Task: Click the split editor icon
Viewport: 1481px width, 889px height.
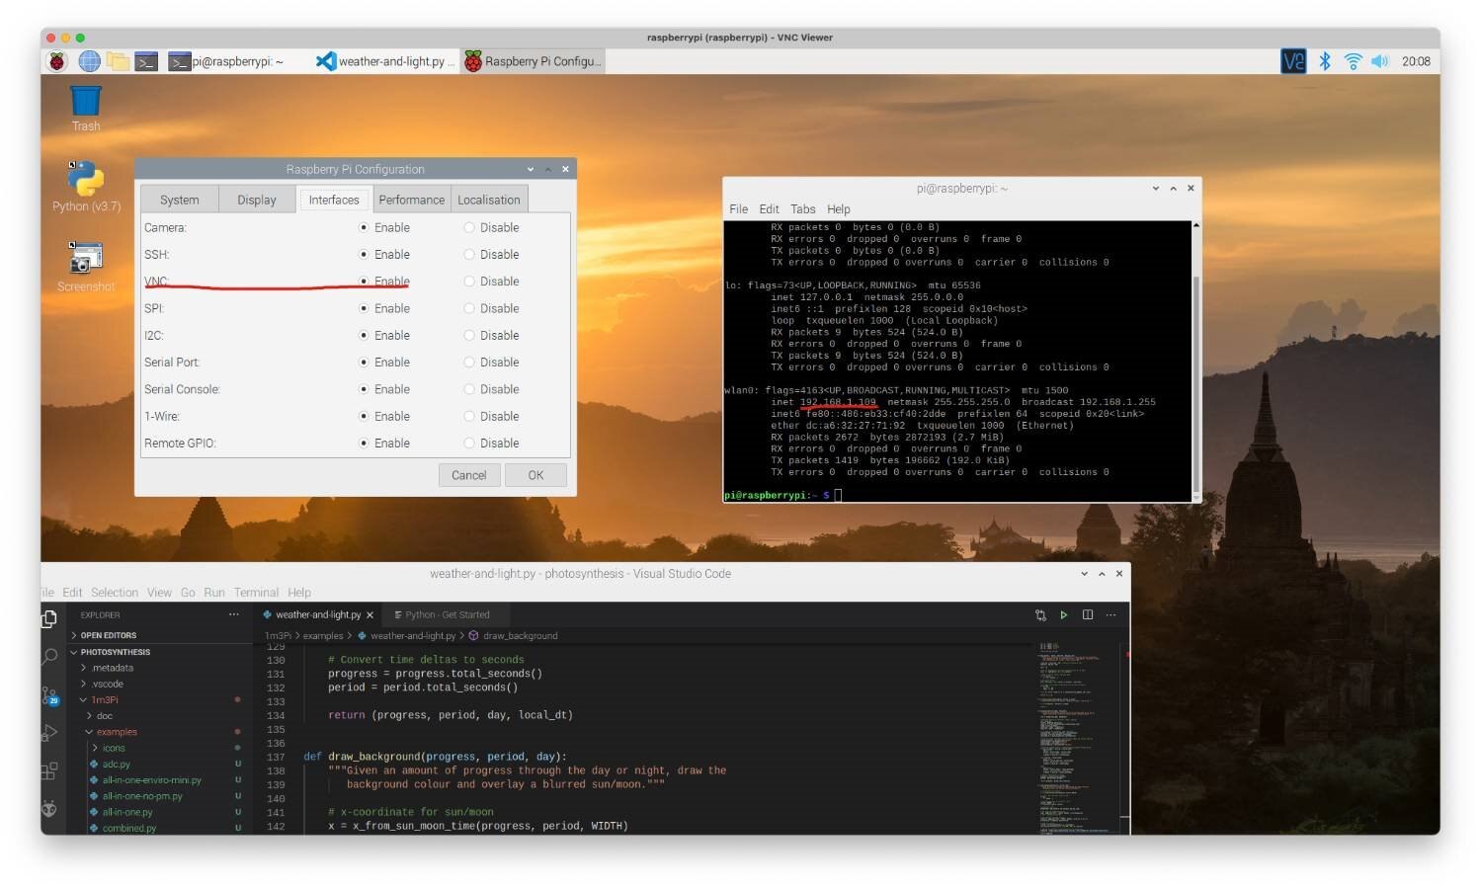Action: coord(1088,615)
